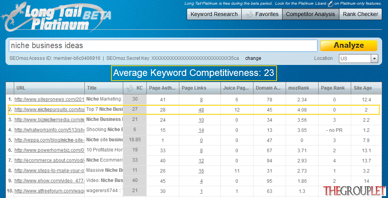
Task: Click the '- no PR' Page Rank cell
Action: [334, 130]
